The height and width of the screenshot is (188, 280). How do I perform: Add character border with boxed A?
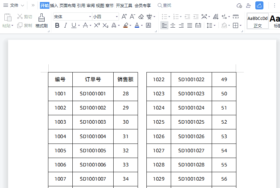[148, 25]
